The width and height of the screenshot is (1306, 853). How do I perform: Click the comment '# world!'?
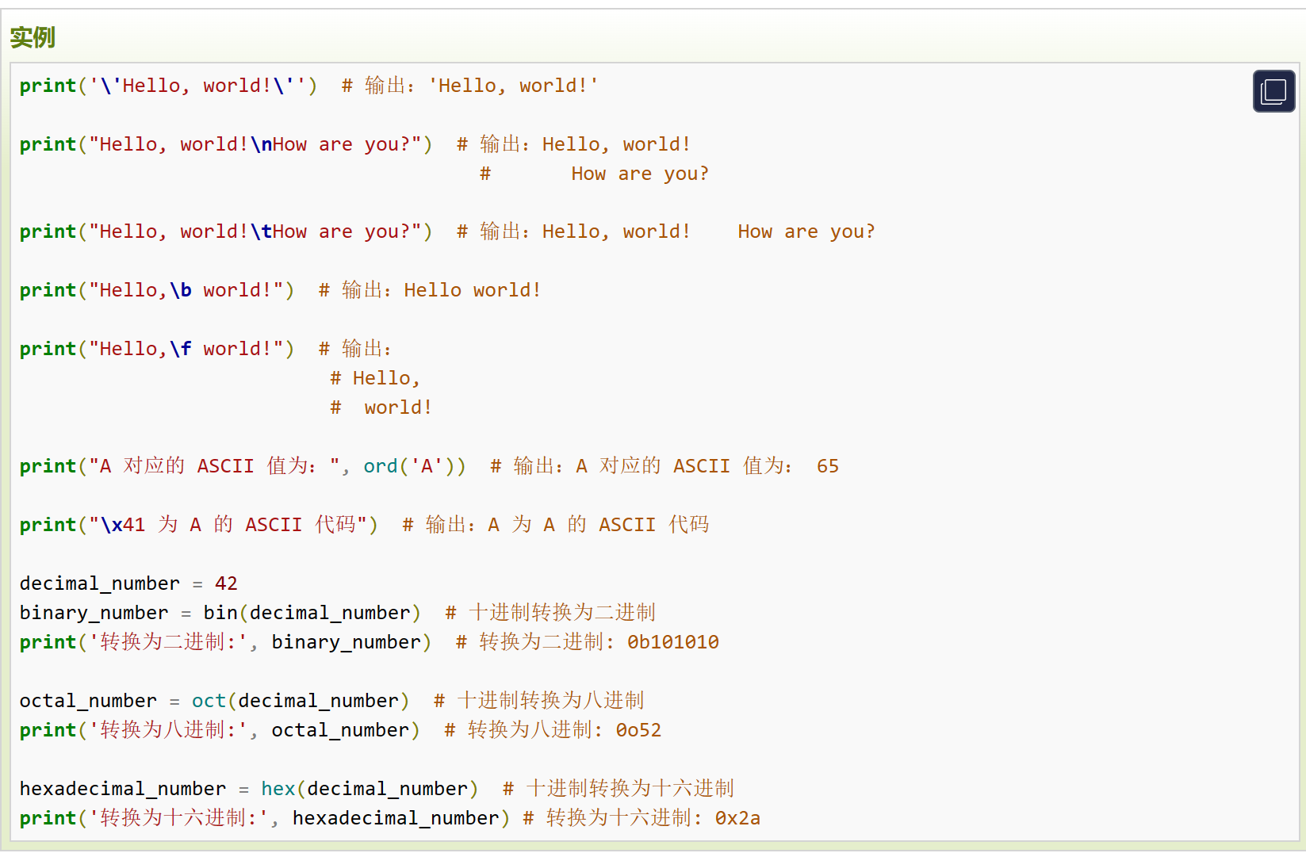[x=381, y=407]
